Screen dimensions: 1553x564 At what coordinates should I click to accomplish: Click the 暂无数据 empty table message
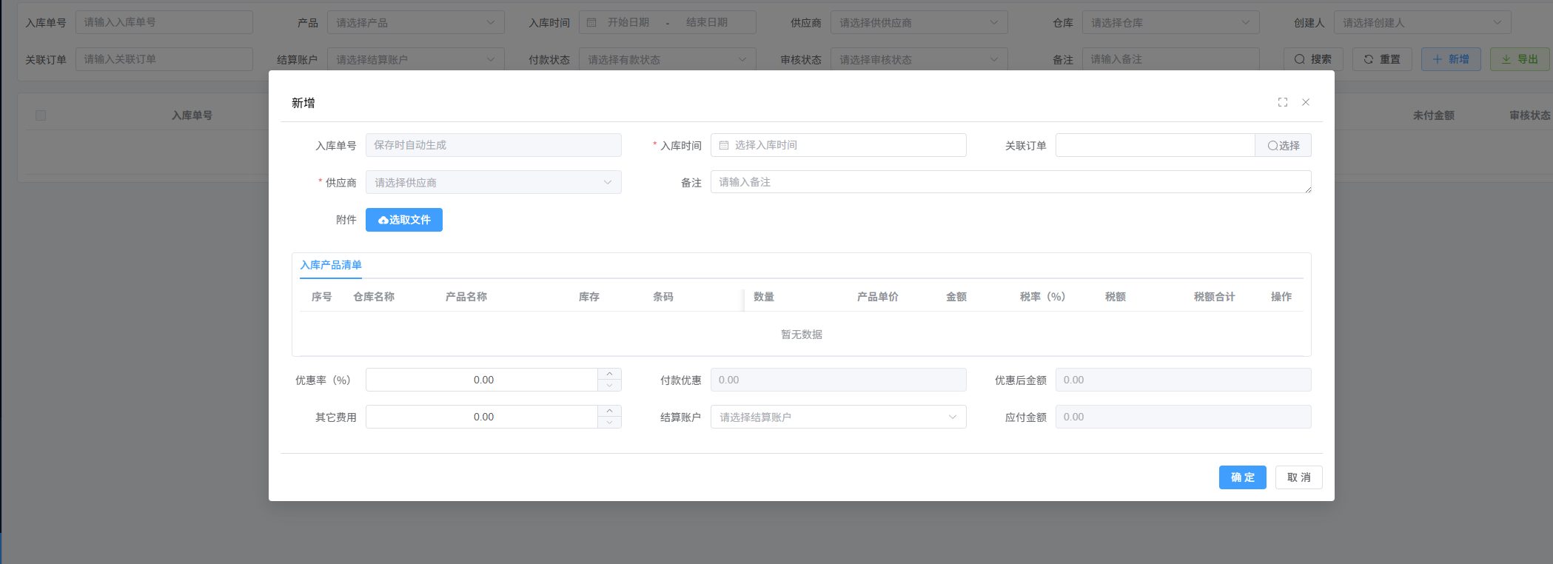(802, 335)
